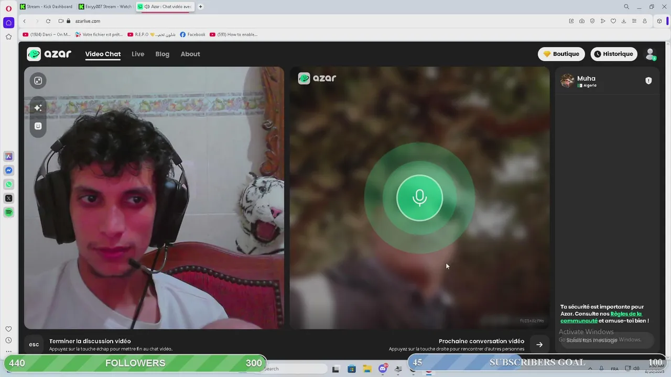Open the Blog nav item
This screenshot has width=671, height=377.
pos(163,54)
